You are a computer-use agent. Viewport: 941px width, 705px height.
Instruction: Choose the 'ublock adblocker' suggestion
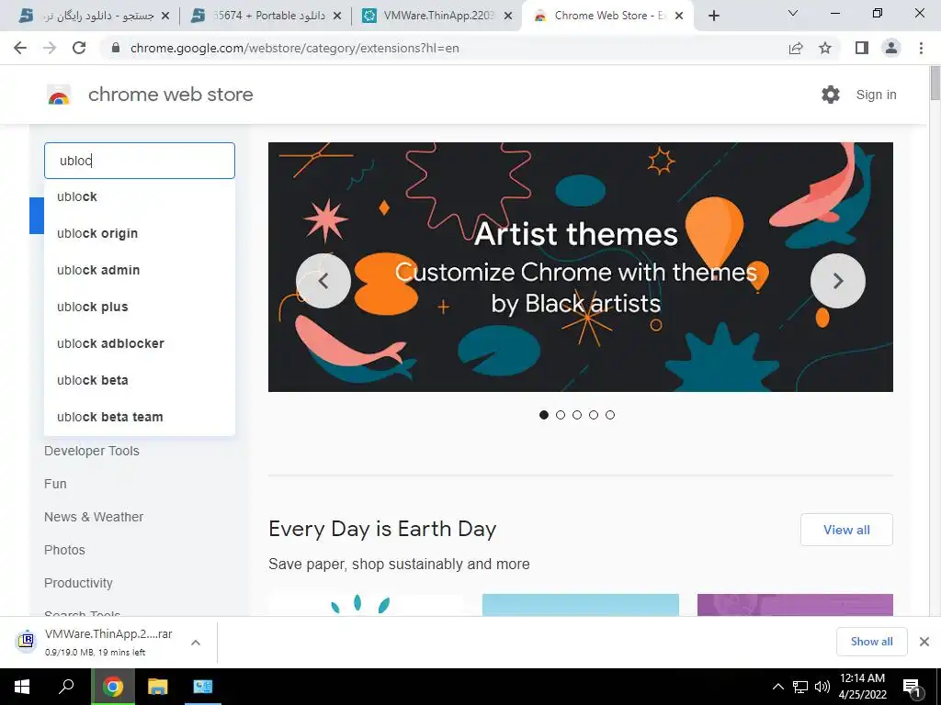click(140, 343)
